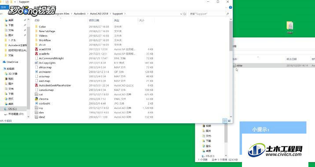Select the africa.map file name

coord(45,67)
